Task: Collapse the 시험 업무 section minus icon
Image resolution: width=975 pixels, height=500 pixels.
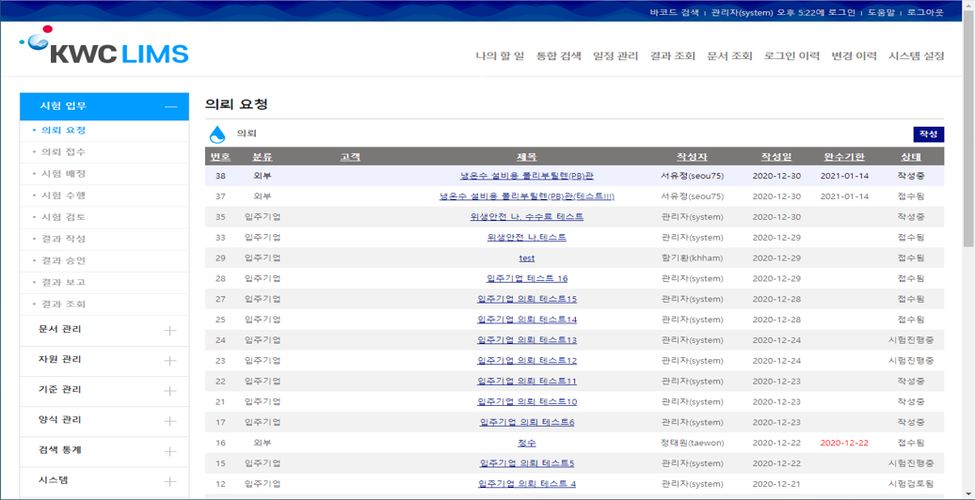Action: tap(170, 107)
